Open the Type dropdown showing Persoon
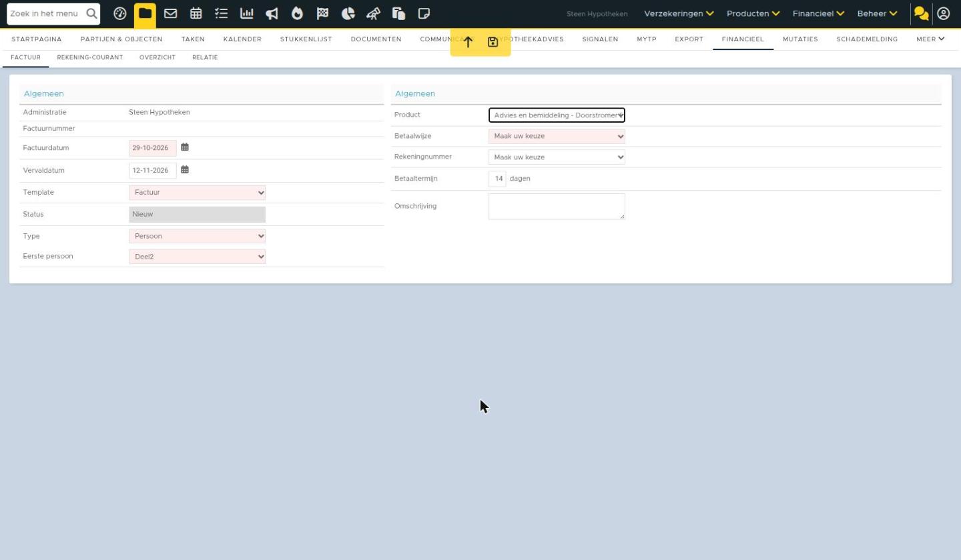Screen dimensions: 961x560 (197, 236)
